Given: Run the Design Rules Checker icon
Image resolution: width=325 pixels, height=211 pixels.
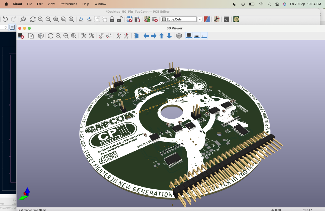Looking at the screenshot, I should [x=155, y=19].
